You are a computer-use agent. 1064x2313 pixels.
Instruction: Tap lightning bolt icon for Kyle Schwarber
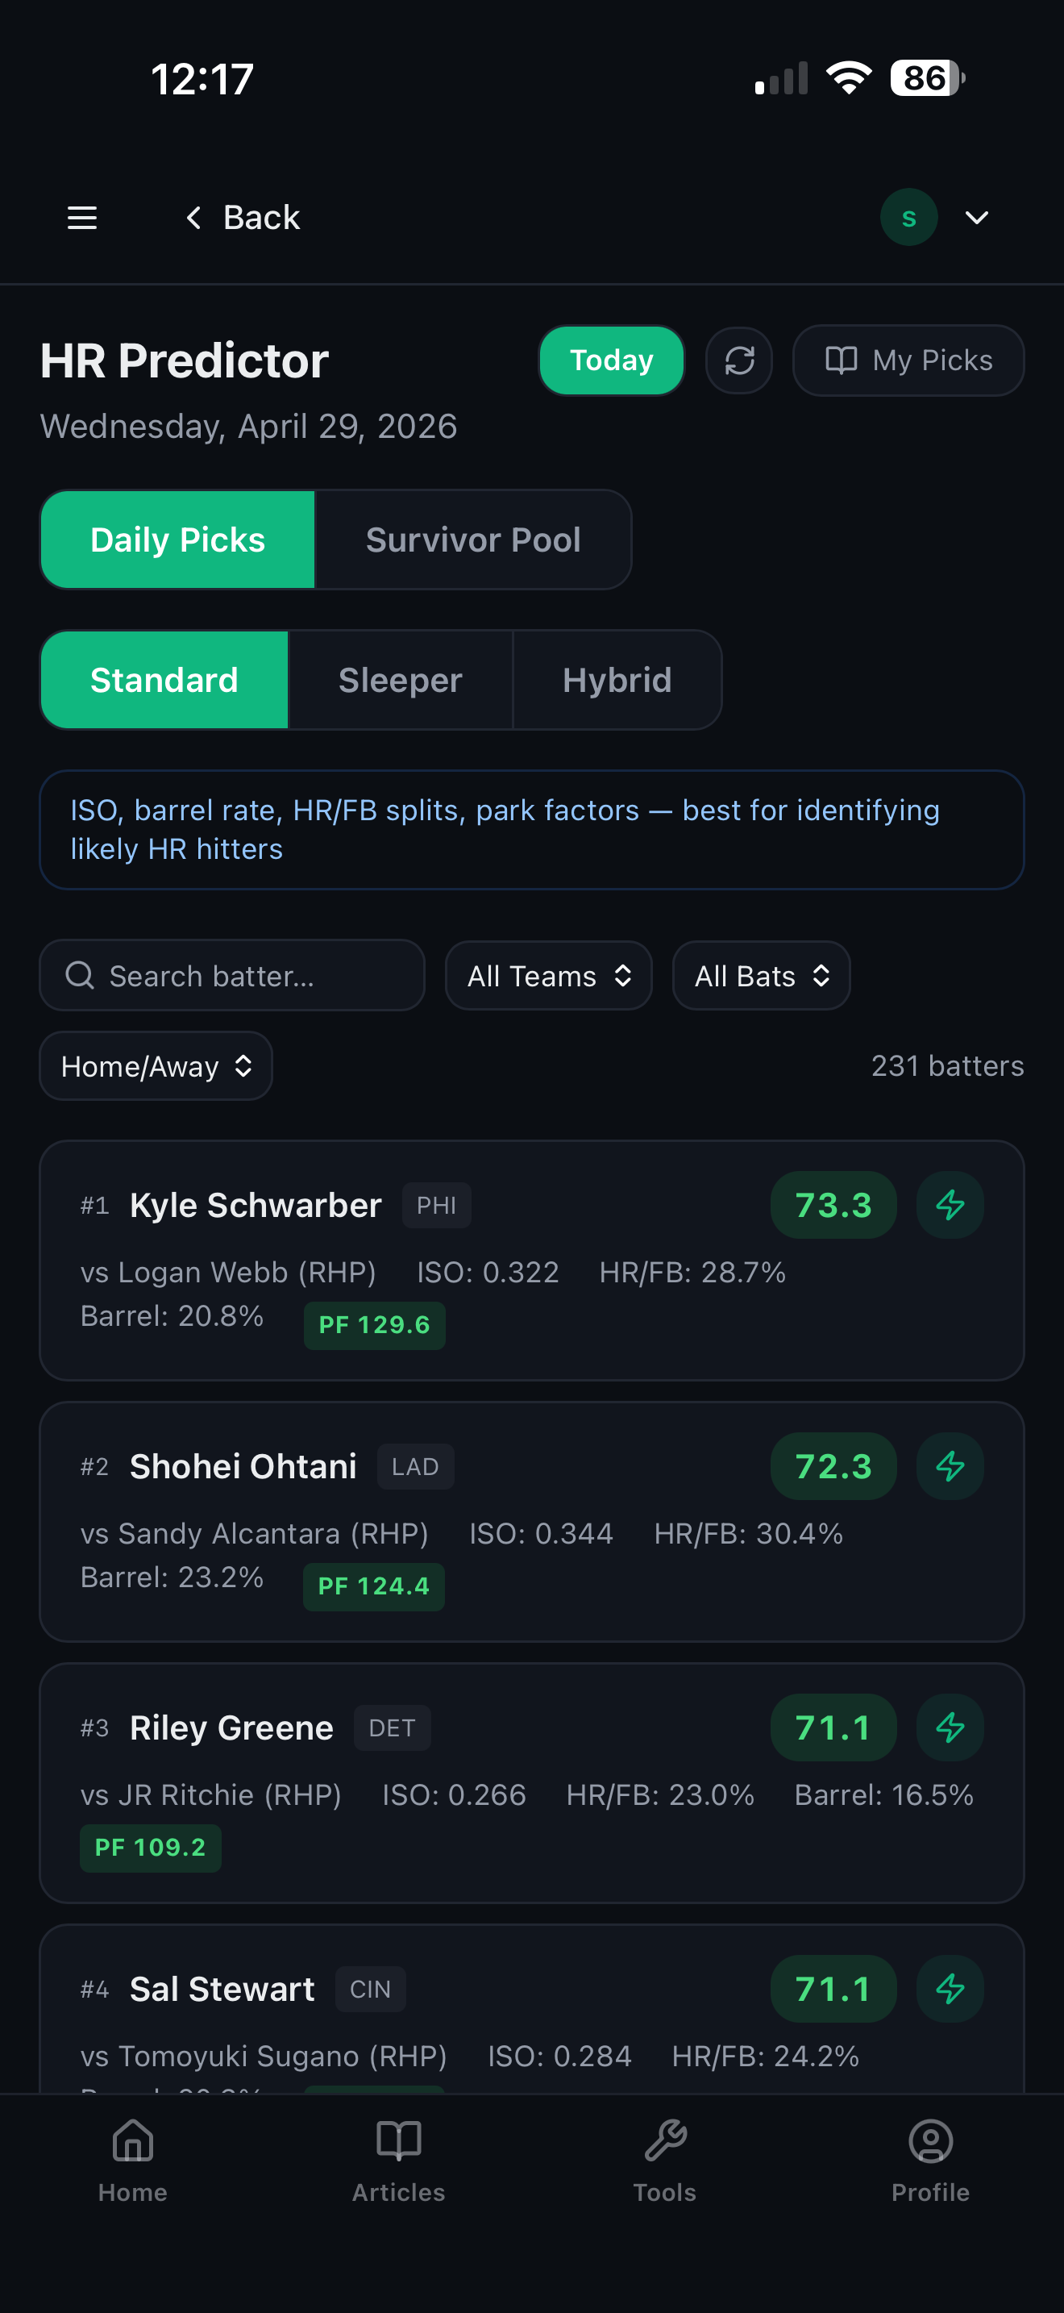pos(950,1205)
